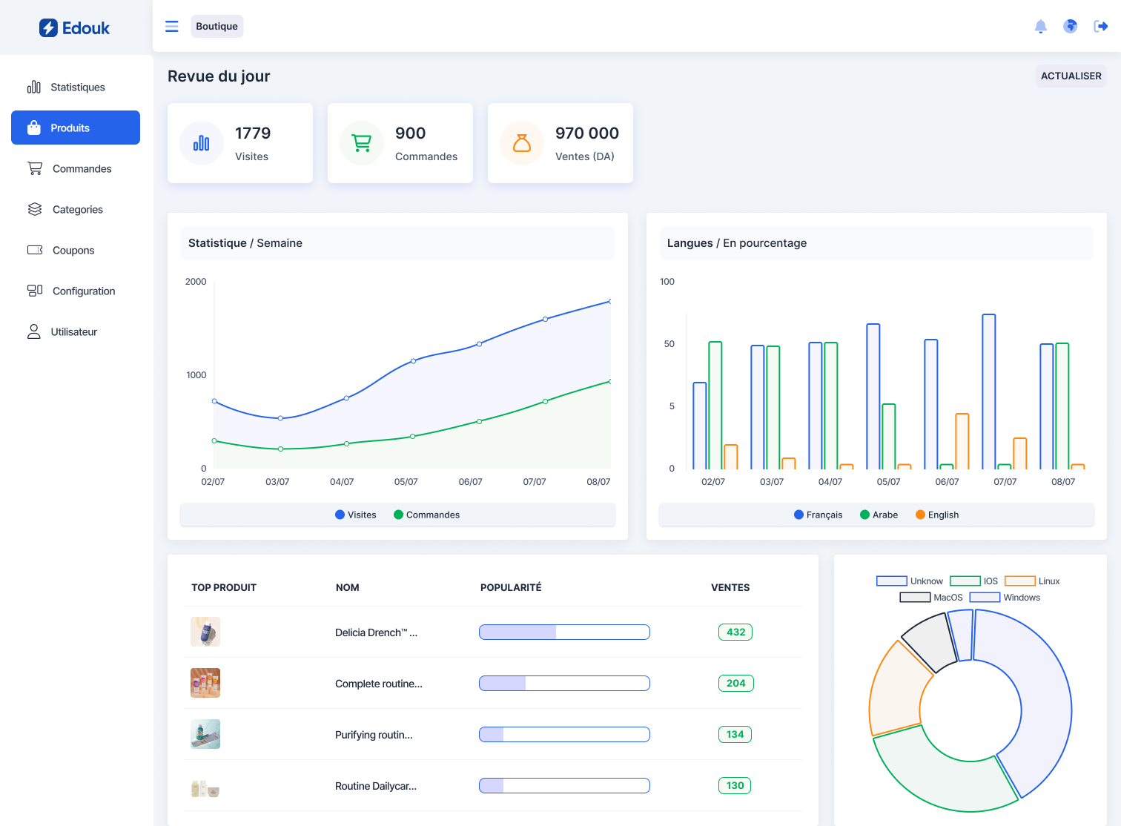Go to Commandes in the sidebar
This screenshot has height=826, width=1121.
pos(82,169)
